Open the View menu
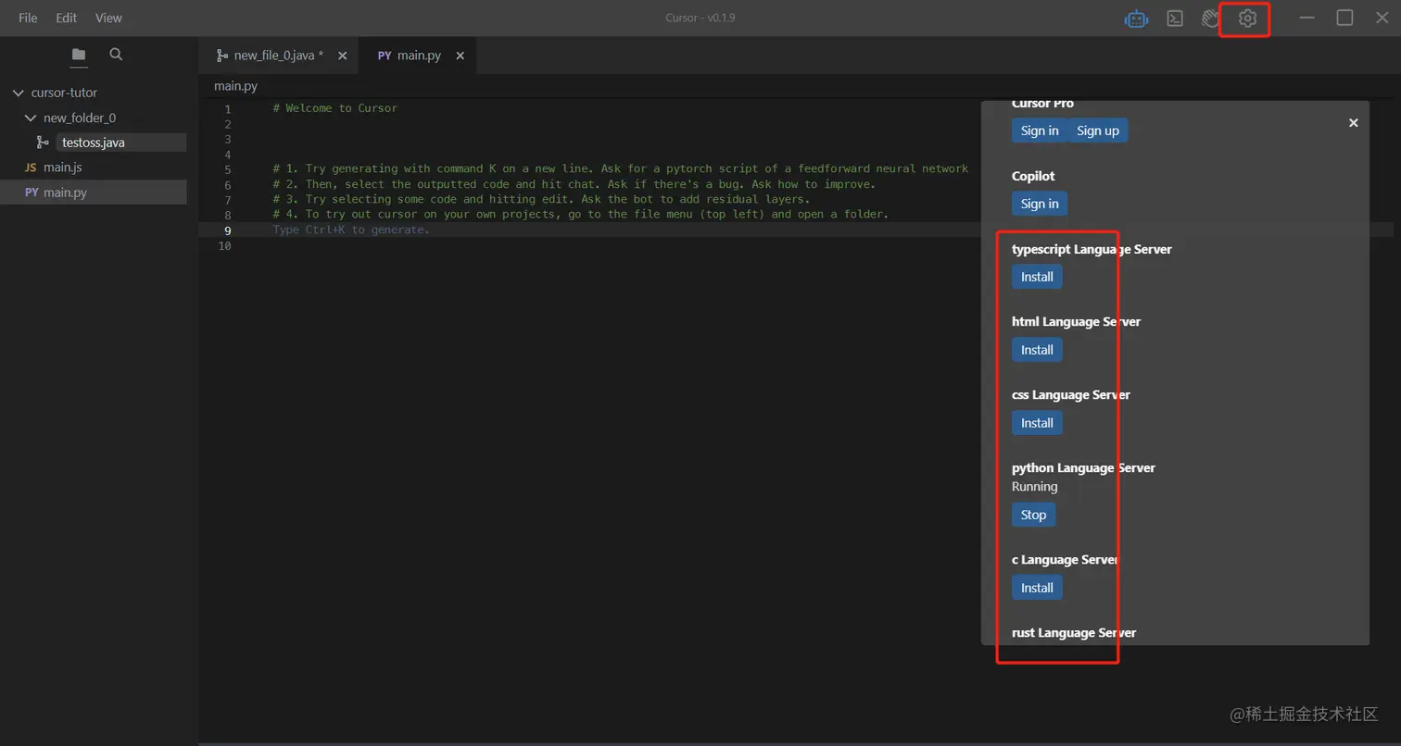The width and height of the screenshot is (1401, 746). (108, 18)
